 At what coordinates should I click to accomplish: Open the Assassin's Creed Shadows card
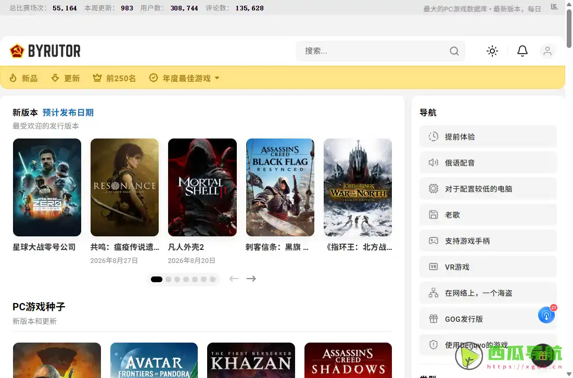coord(348,360)
